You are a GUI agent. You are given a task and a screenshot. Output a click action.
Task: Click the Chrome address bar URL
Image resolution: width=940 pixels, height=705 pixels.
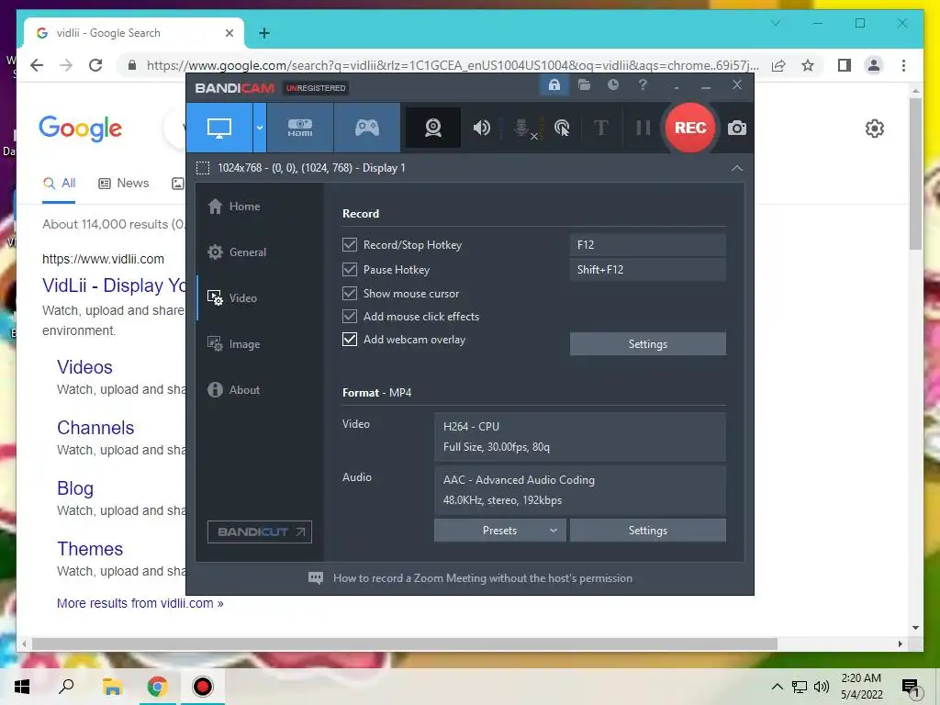(x=453, y=65)
